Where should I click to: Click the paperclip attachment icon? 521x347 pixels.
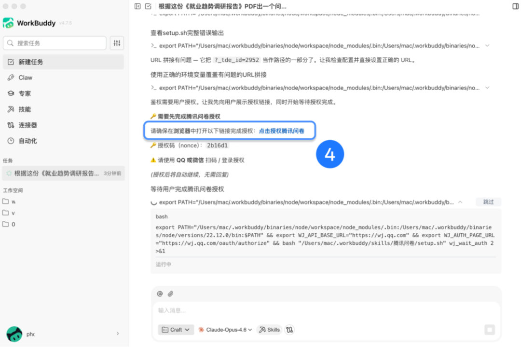pyautogui.click(x=170, y=294)
